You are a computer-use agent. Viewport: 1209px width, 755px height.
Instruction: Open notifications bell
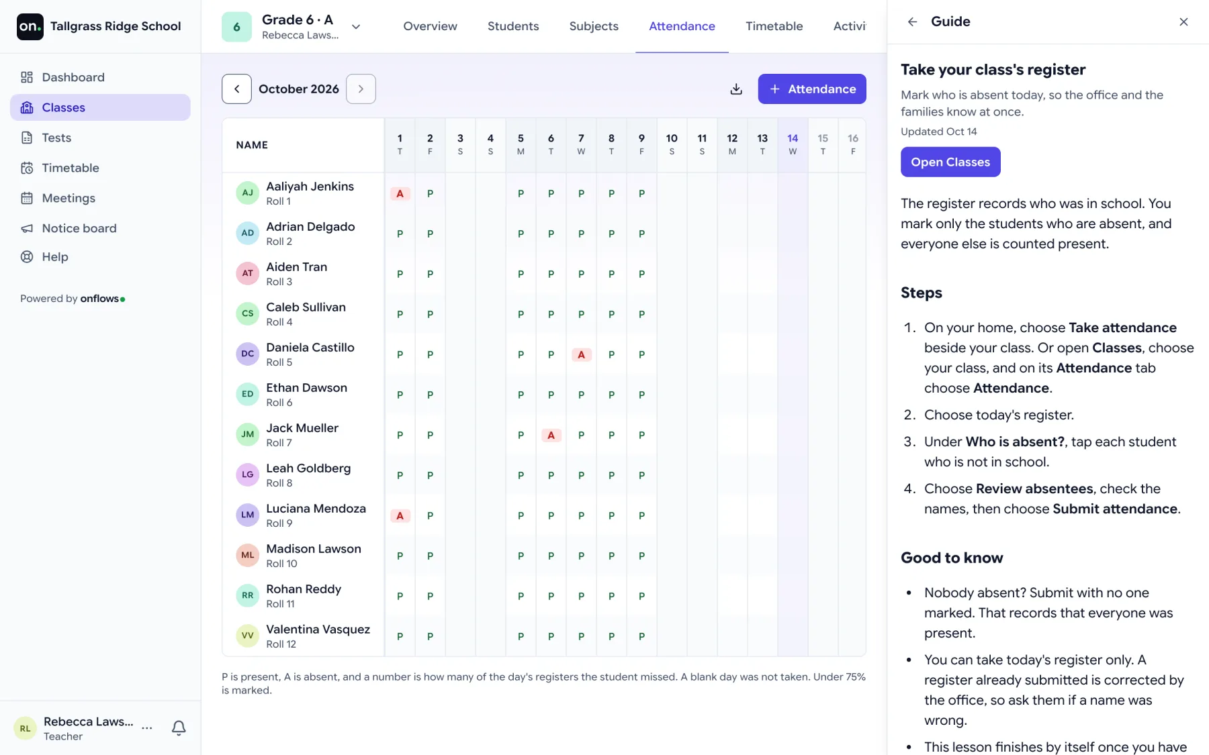179,728
